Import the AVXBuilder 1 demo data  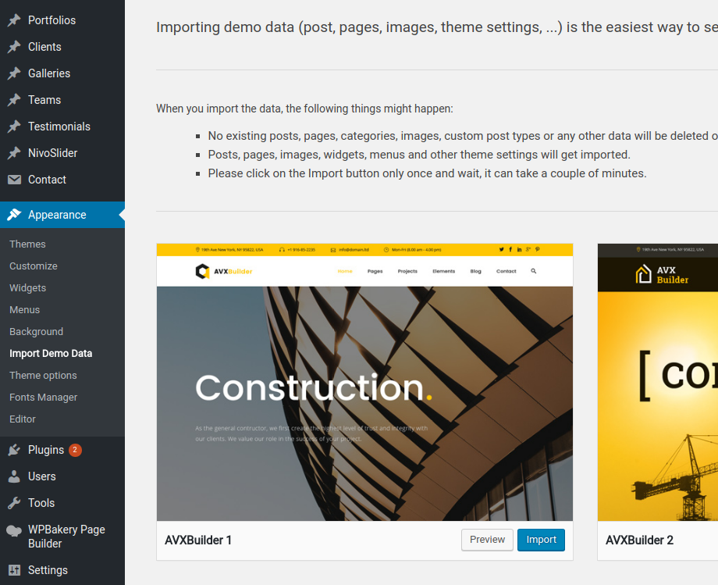point(541,540)
